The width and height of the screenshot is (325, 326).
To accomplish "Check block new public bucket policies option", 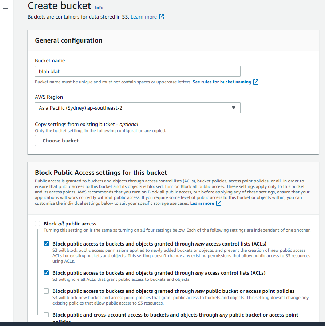I will click(46, 291).
